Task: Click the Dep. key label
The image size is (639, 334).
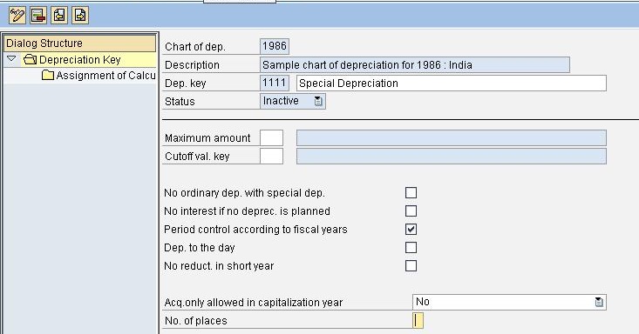Action: pyautogui.click(x=186, y=83)
